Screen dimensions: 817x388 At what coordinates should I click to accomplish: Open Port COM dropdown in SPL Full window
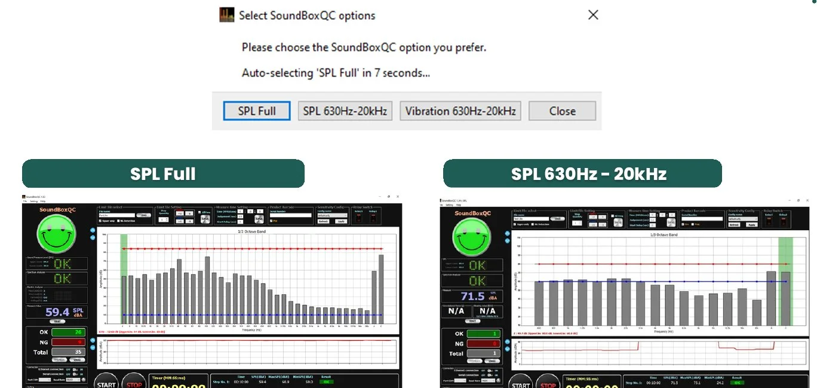[45, 380]
